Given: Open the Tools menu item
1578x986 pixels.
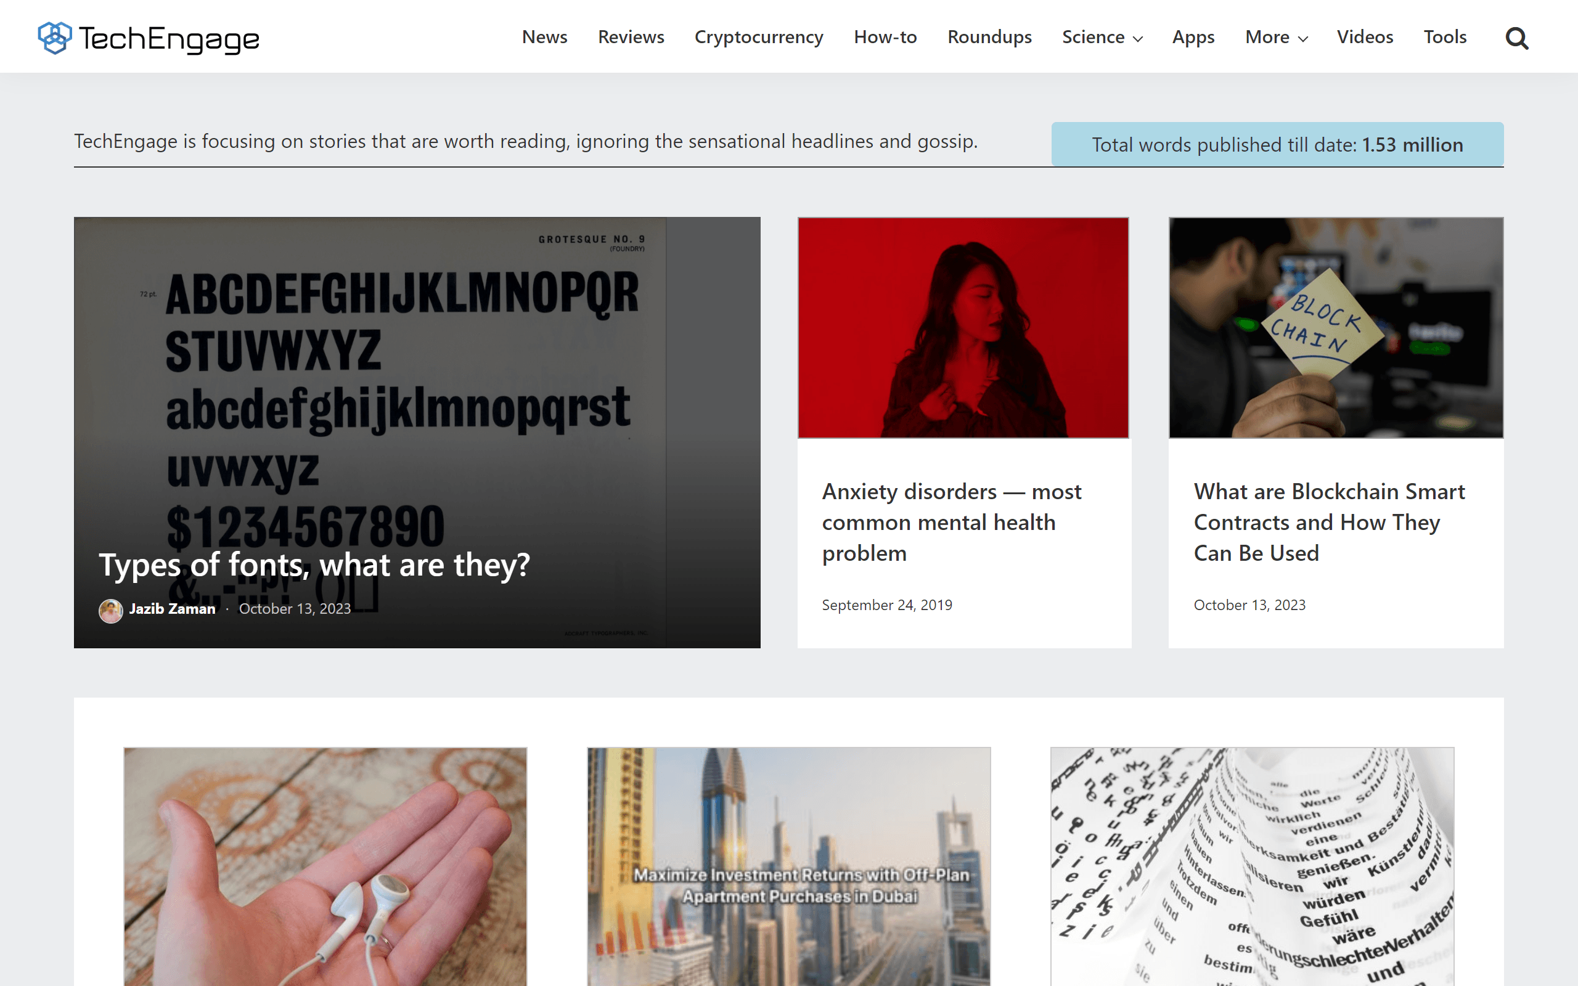Looking at the screenshot, I should click(x=1445, y=37).
